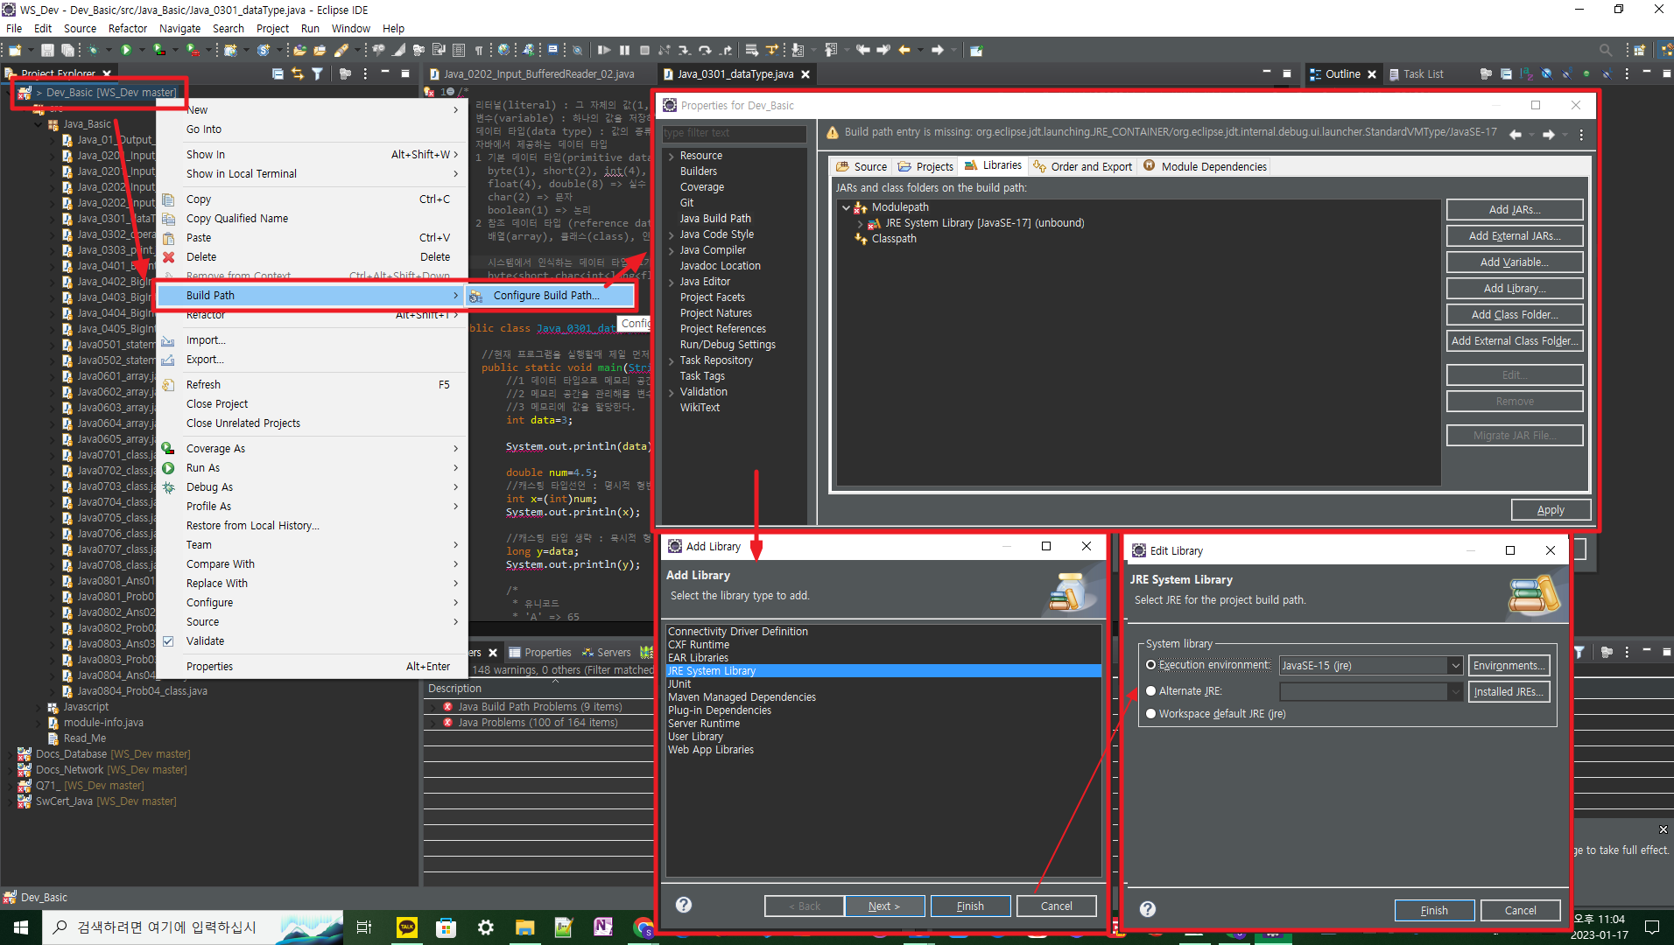This screenshot has width=1674, height=945.
Task: Expand the Java Compiler properties node
Action: [672, 250]
